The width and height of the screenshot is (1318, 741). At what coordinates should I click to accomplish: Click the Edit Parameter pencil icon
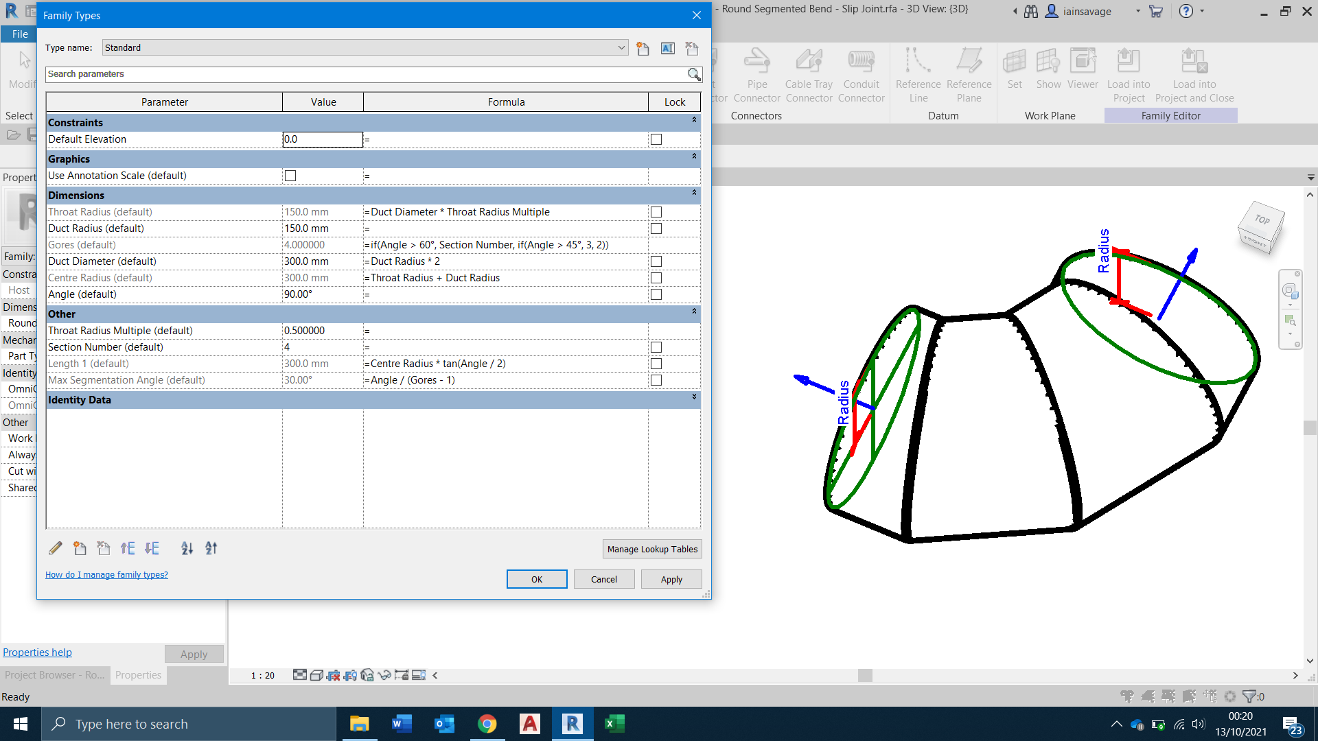click(x=56, y=548)
